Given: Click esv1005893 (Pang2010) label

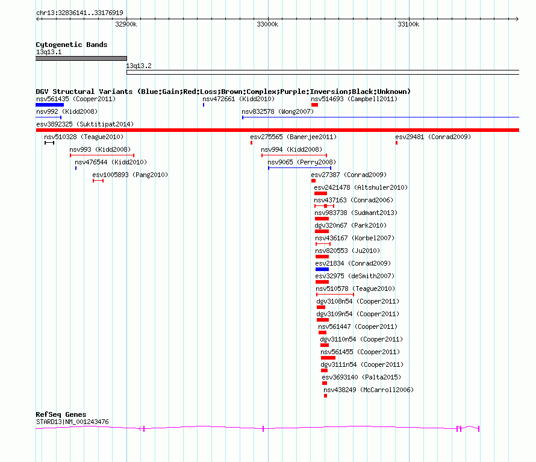Looking at the screenshot, I should point(130,175).
